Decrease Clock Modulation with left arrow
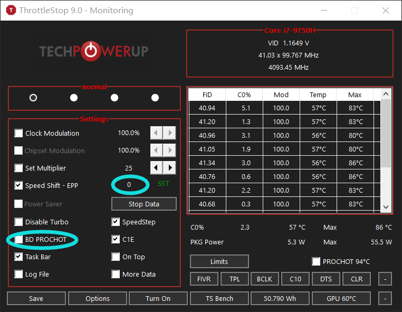This screenshot has width=402, height=312. coord(156,133)
